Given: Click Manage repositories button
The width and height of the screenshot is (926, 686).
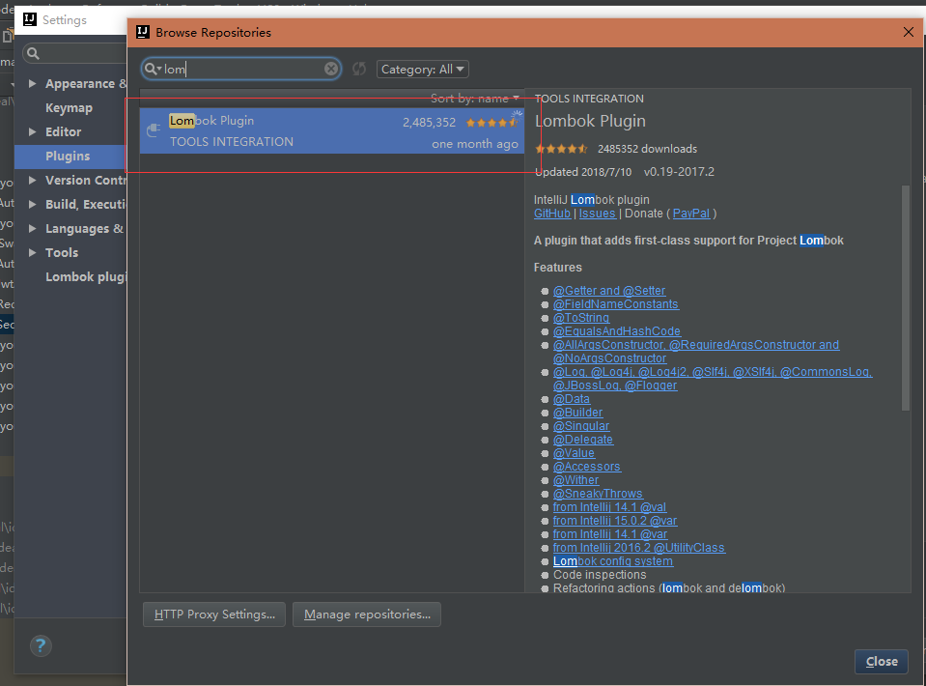Looking at the screenshot, I should [367, 615].
